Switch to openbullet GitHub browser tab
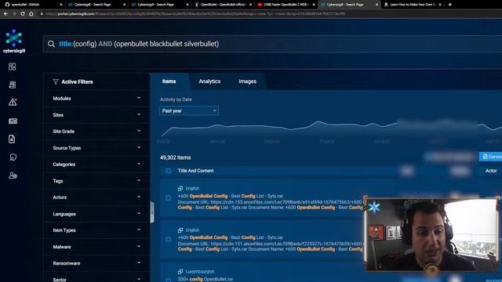 click(x=32, y=5)
